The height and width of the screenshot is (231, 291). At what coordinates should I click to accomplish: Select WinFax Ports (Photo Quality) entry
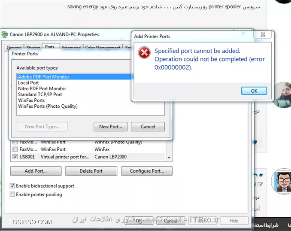pyautogui.click(x=48, y=106)
